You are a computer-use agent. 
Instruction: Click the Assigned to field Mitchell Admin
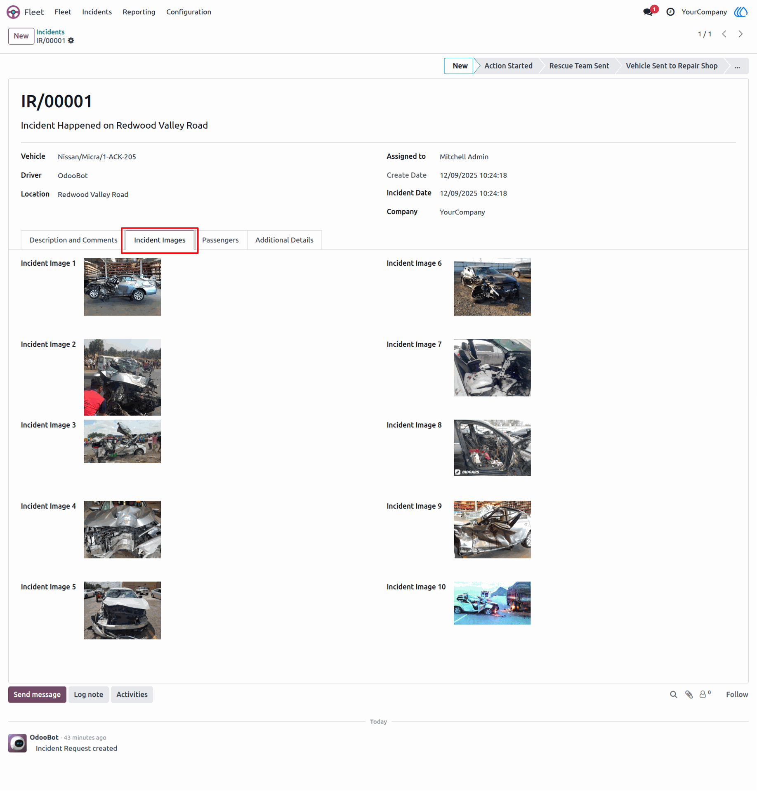coord(464,157)
